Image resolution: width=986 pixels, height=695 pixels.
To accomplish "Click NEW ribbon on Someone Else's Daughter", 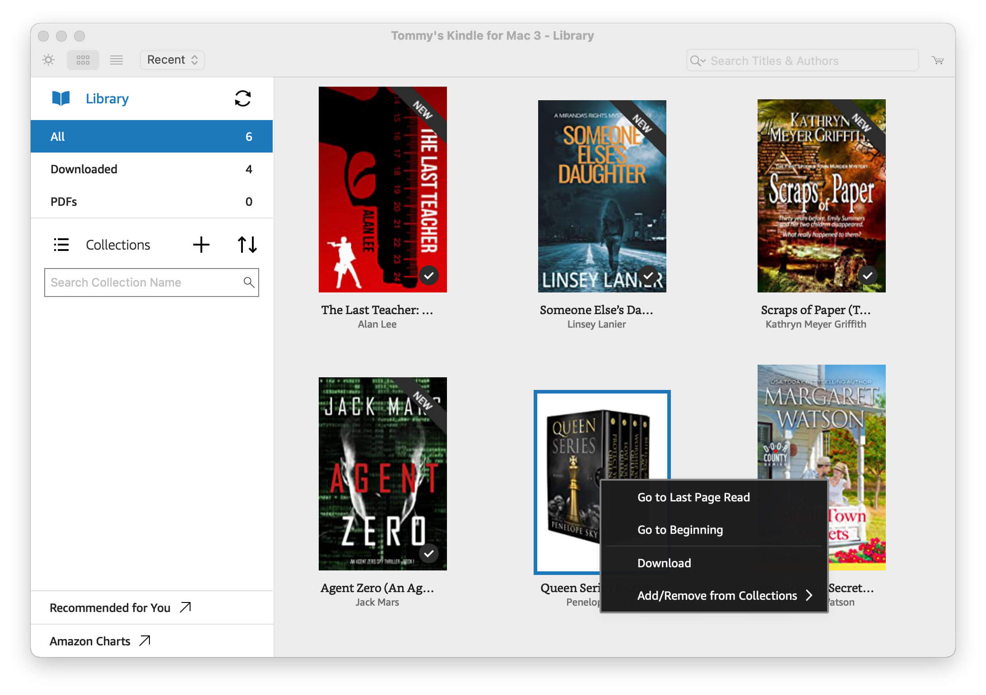I will pyautogui.click(x=642, y=124).
